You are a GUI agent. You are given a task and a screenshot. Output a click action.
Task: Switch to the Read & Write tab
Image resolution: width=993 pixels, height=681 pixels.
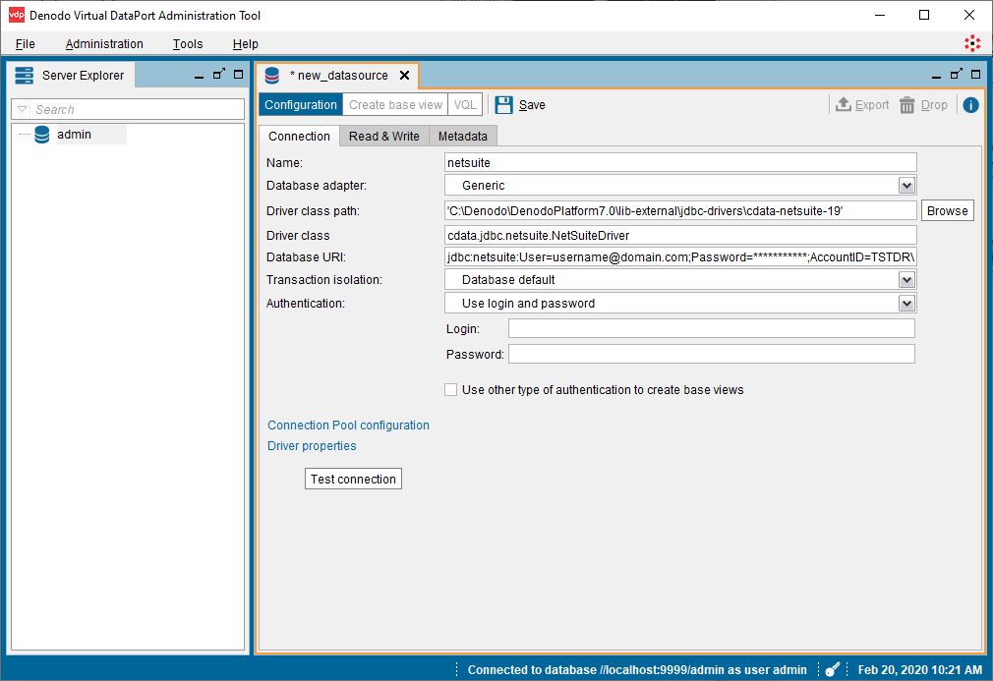[384, 136]
